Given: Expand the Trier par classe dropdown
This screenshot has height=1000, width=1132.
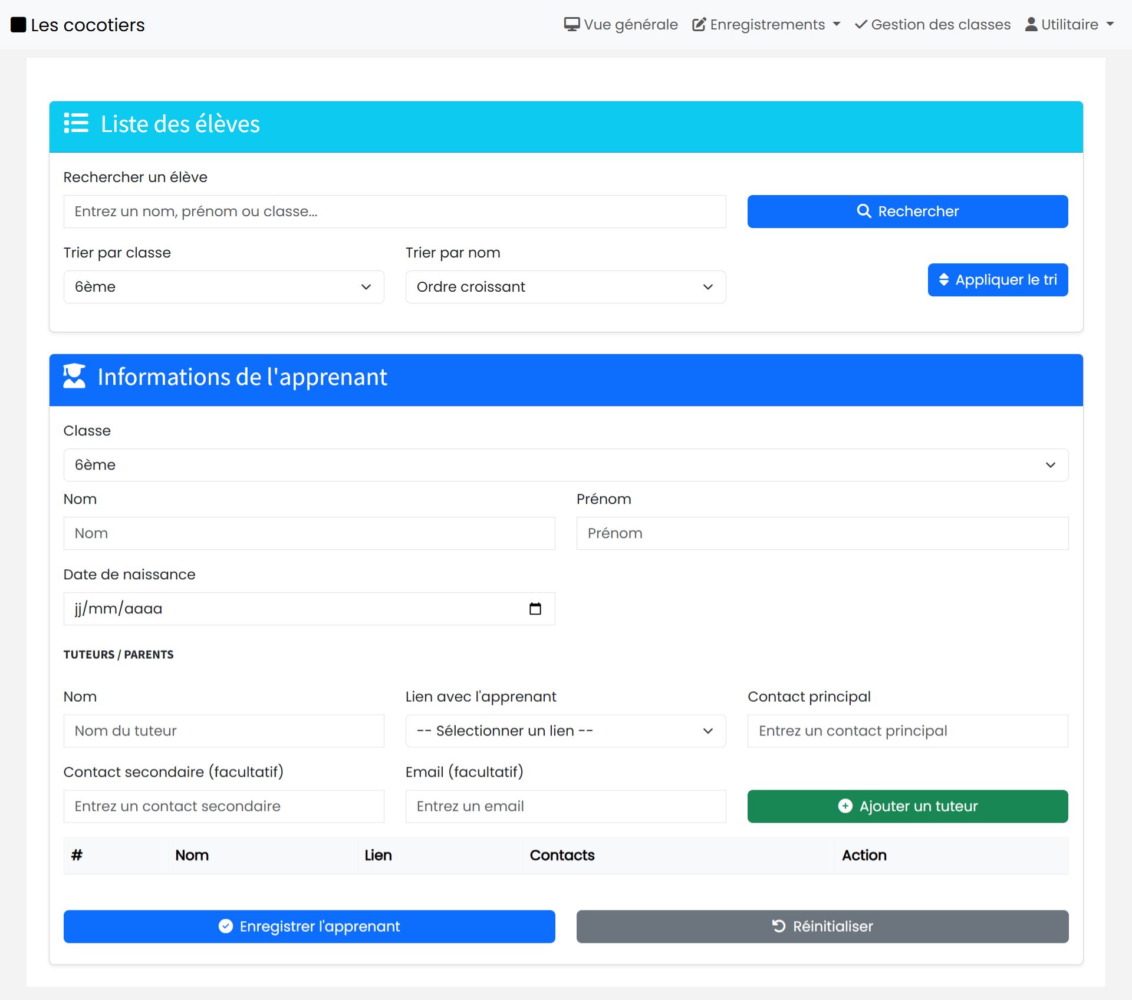Looking at the screenshot, I should click(223, 287).
